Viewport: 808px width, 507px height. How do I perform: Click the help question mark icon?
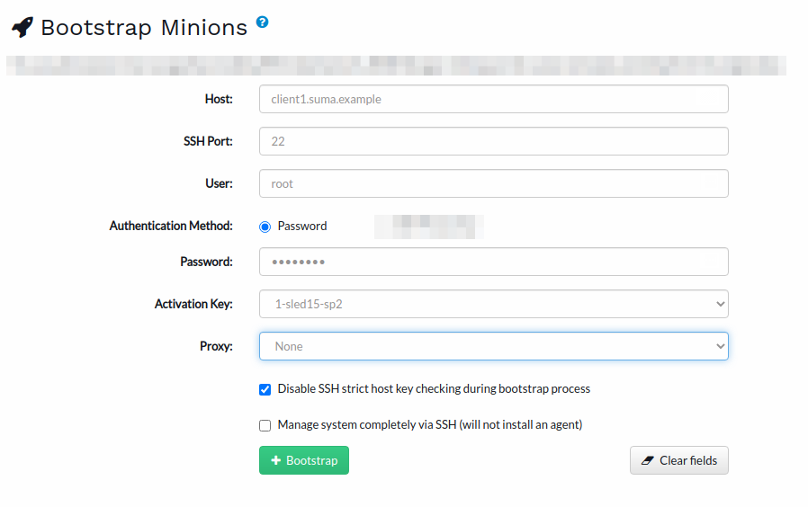point(263,22)
